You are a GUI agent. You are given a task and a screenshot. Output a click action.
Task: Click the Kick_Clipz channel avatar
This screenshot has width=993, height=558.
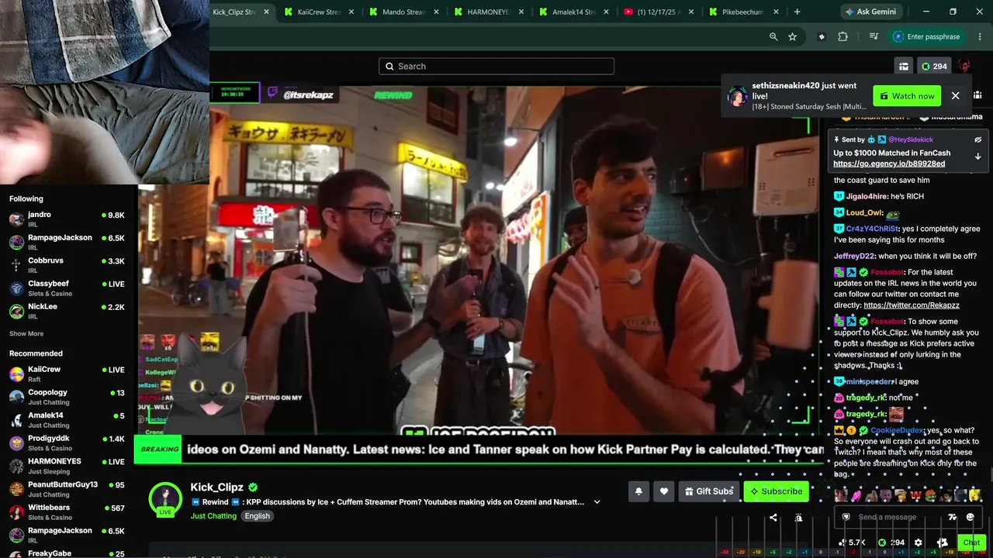coord(165,499)
